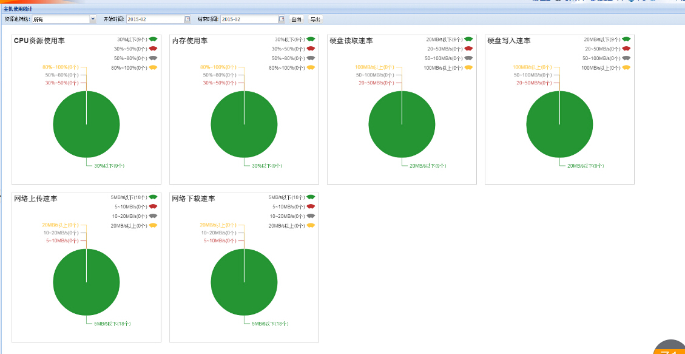The image size is (685, 354).
Task: Click the 导出 export button
Action: pos(315,19)
